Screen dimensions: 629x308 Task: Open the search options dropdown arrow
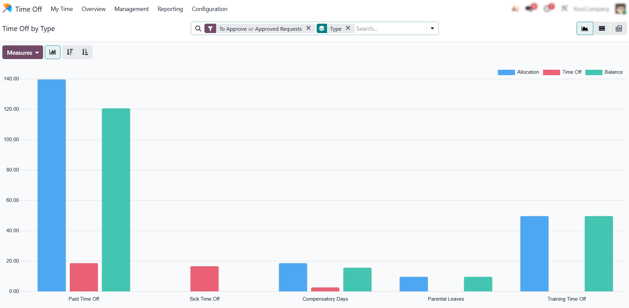click(432, 29)
